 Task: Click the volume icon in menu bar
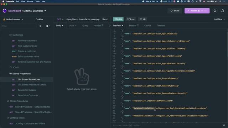pyautogui.click(x=216, y=1)
